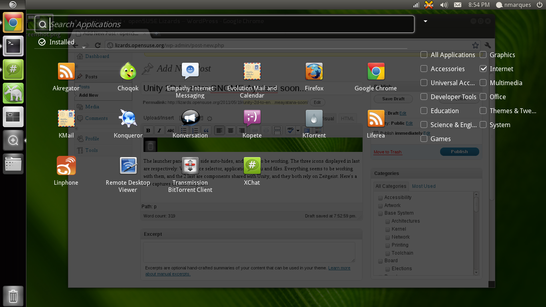
Task: Launch Akregator feed reader
Action: [x=66, y=77]
